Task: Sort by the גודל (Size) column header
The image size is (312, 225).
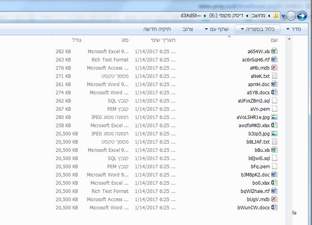Action: (x=69, y=40)
